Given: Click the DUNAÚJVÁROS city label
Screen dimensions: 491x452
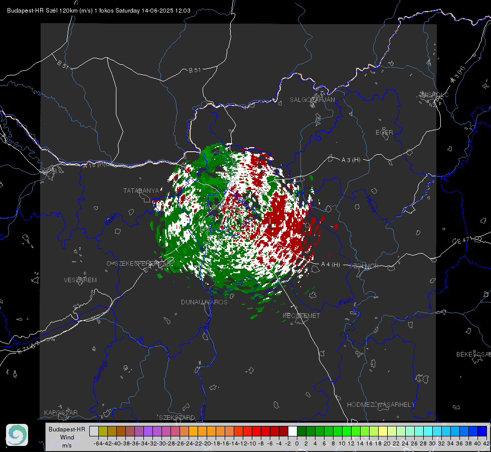Looking at the screenshot, I should 204,302.
